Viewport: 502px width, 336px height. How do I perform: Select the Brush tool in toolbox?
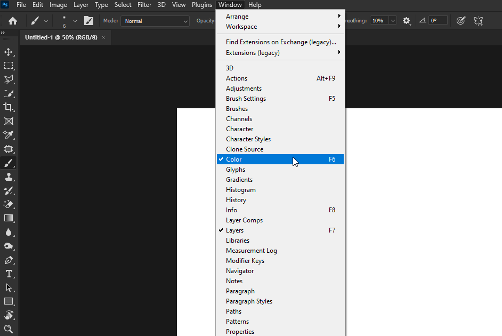9,163
